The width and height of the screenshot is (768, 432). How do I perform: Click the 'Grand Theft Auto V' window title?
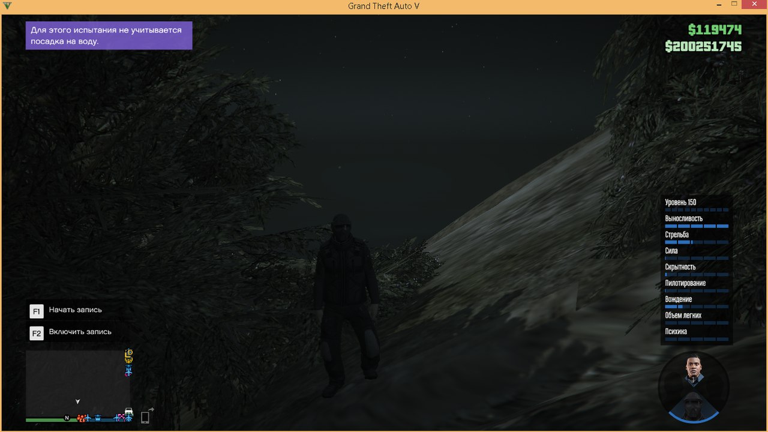click(x=383, y=6)
